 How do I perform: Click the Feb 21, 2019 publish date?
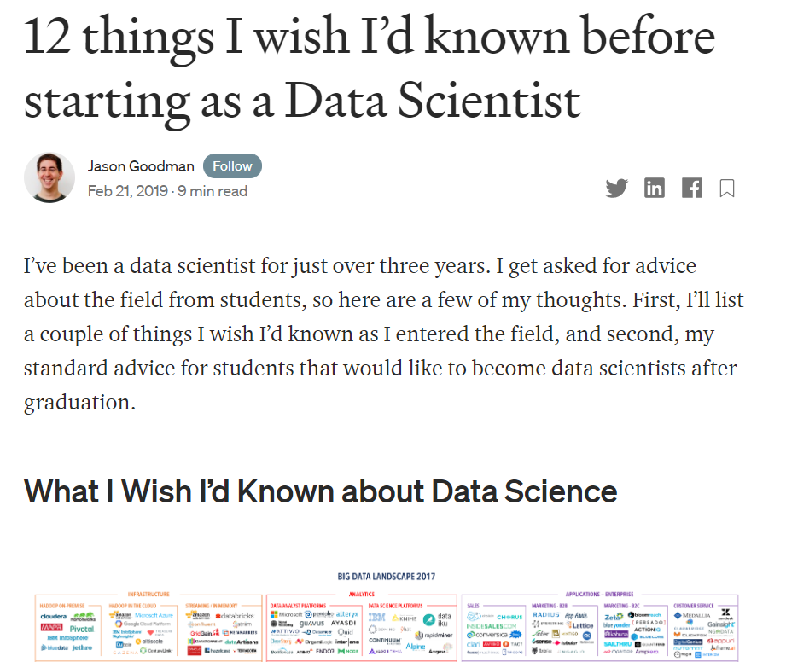(128, 191)
